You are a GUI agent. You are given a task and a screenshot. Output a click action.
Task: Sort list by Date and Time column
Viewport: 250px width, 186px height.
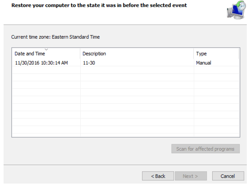coord(46,54)
